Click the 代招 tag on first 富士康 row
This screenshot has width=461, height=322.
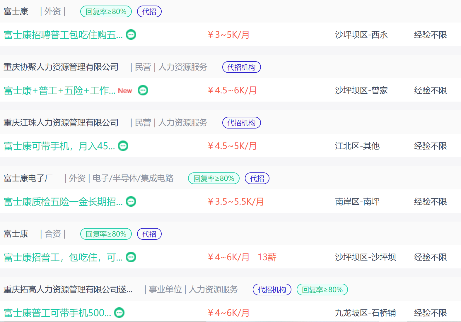pos(149,12)
